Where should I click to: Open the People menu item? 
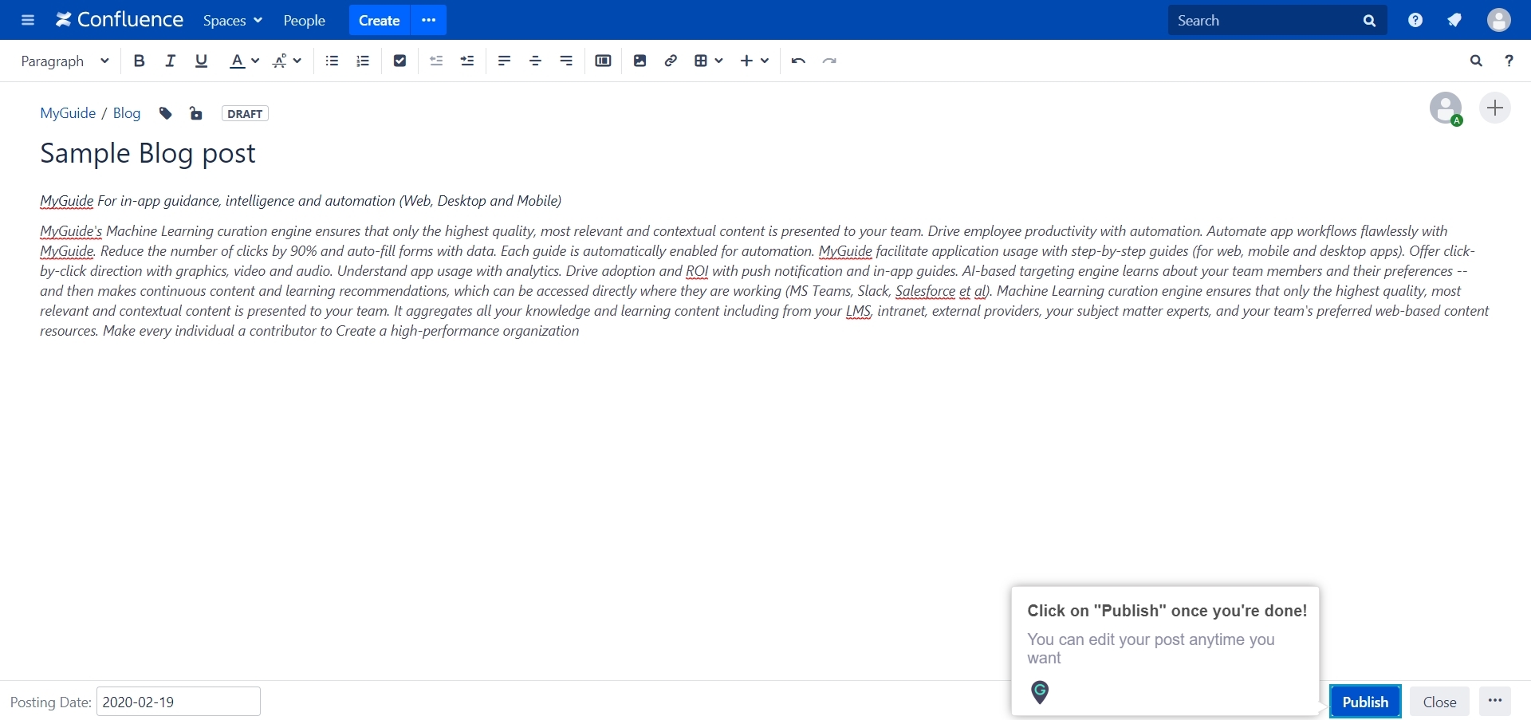click(x=304, y=21)
